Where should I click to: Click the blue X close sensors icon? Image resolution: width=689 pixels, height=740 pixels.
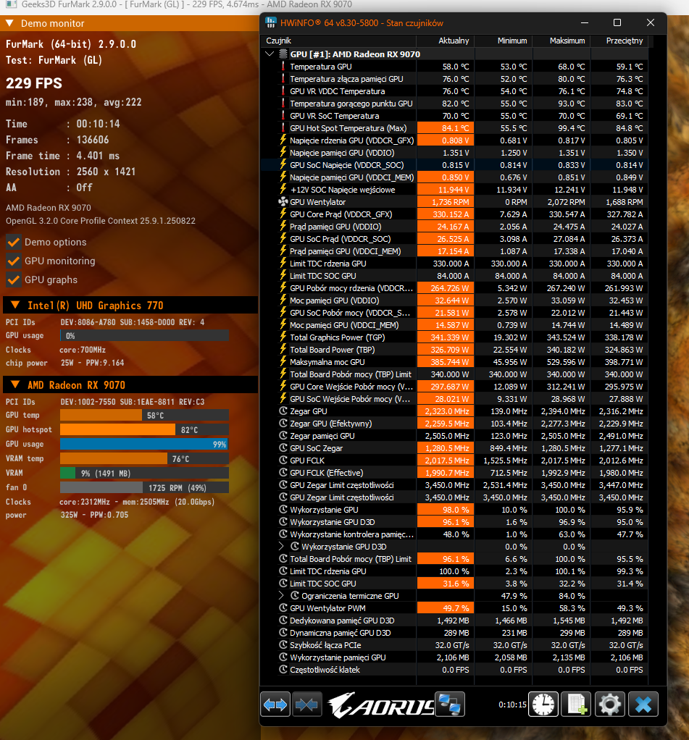(643, 705)
